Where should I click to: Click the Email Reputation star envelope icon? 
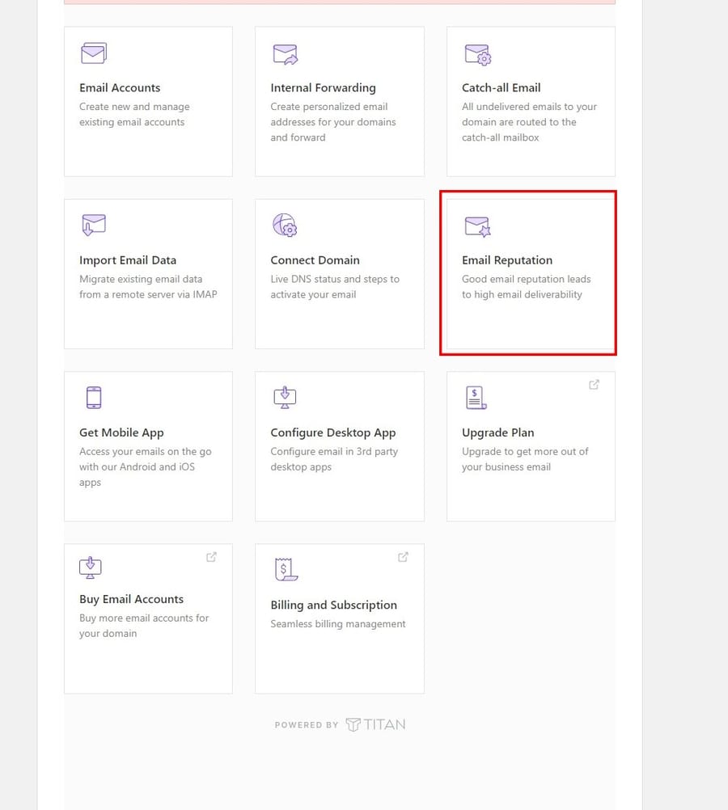click(x=477, y=227)
